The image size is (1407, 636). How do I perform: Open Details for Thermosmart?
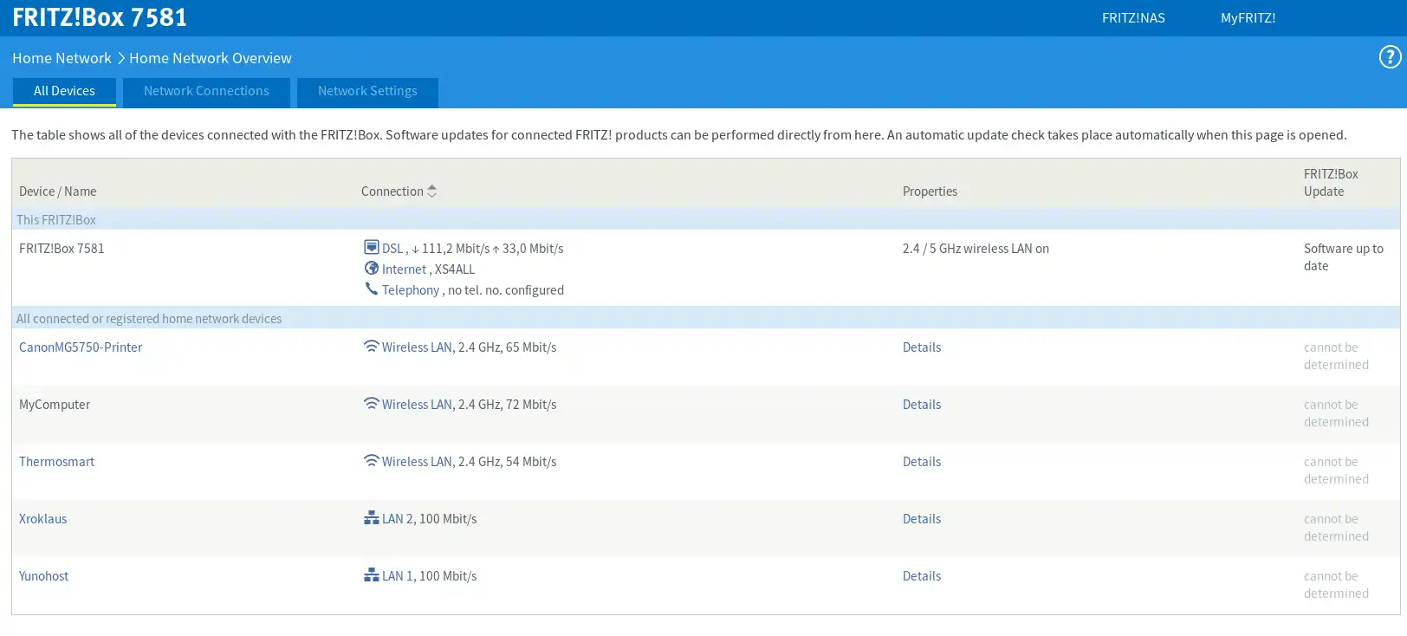[922, 462]
